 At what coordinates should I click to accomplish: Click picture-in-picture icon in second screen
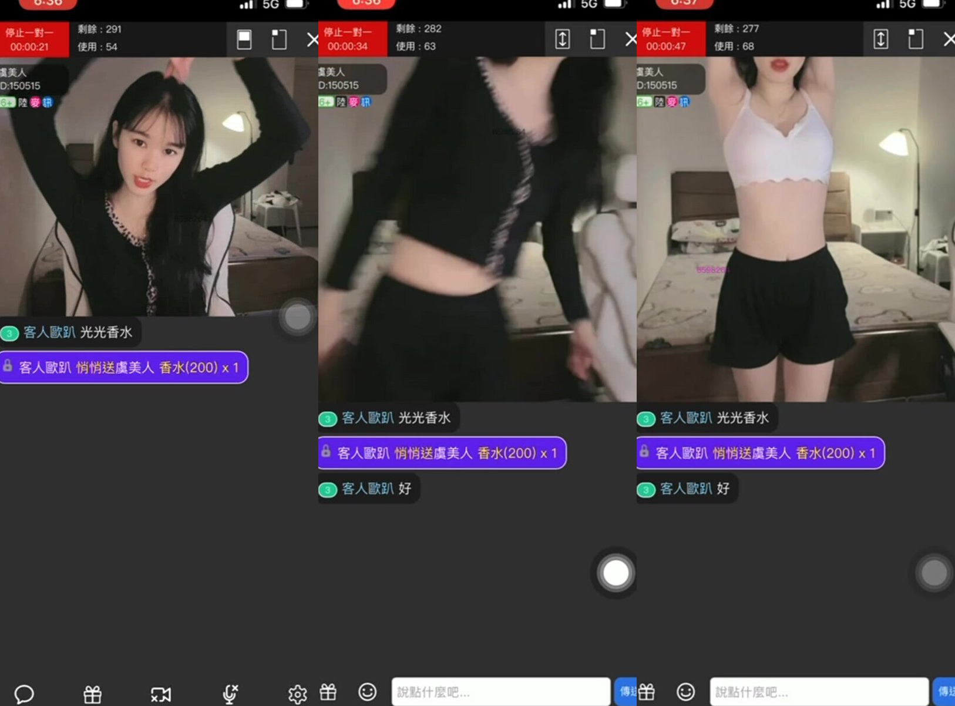coord(597,39)
